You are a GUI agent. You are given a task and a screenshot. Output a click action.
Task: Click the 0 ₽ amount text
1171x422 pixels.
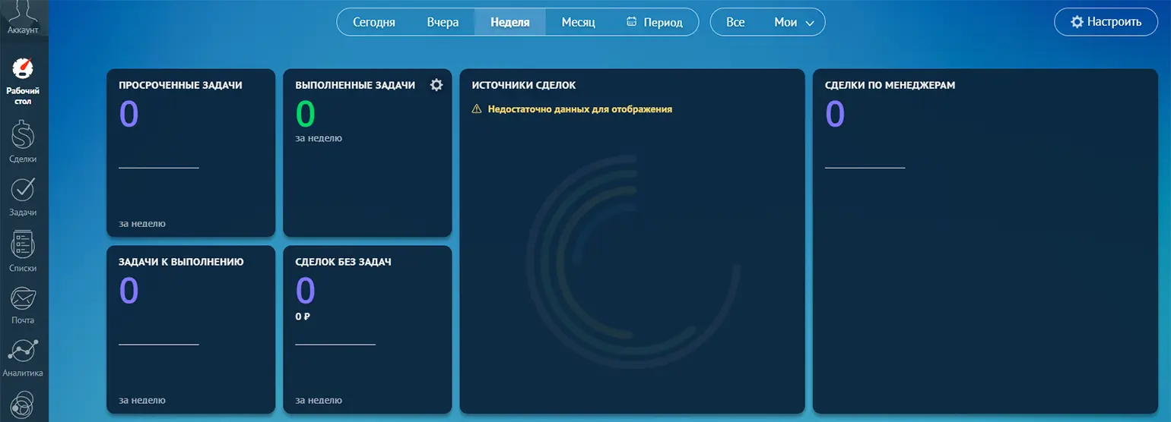click(303, 316)
